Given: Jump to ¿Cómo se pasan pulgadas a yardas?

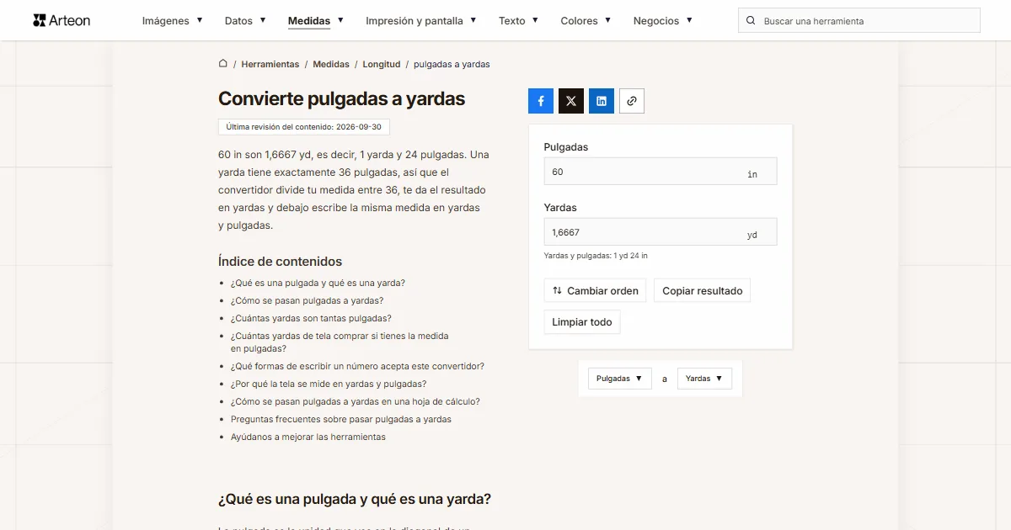Looking at the screenshot, I should pyautogui.click(x=307, y=301).
